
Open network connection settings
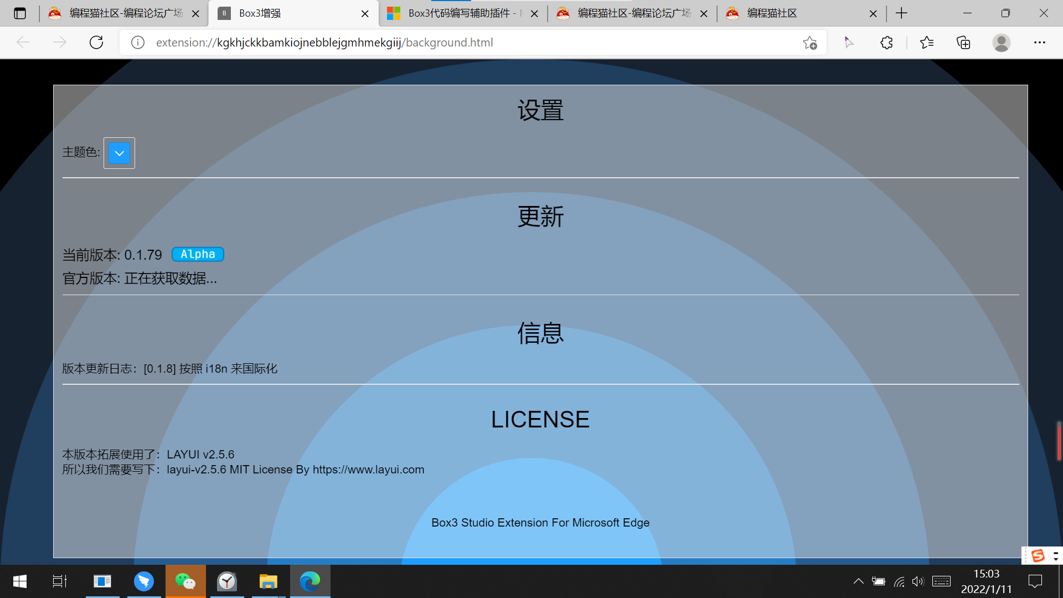click(899, 581)
